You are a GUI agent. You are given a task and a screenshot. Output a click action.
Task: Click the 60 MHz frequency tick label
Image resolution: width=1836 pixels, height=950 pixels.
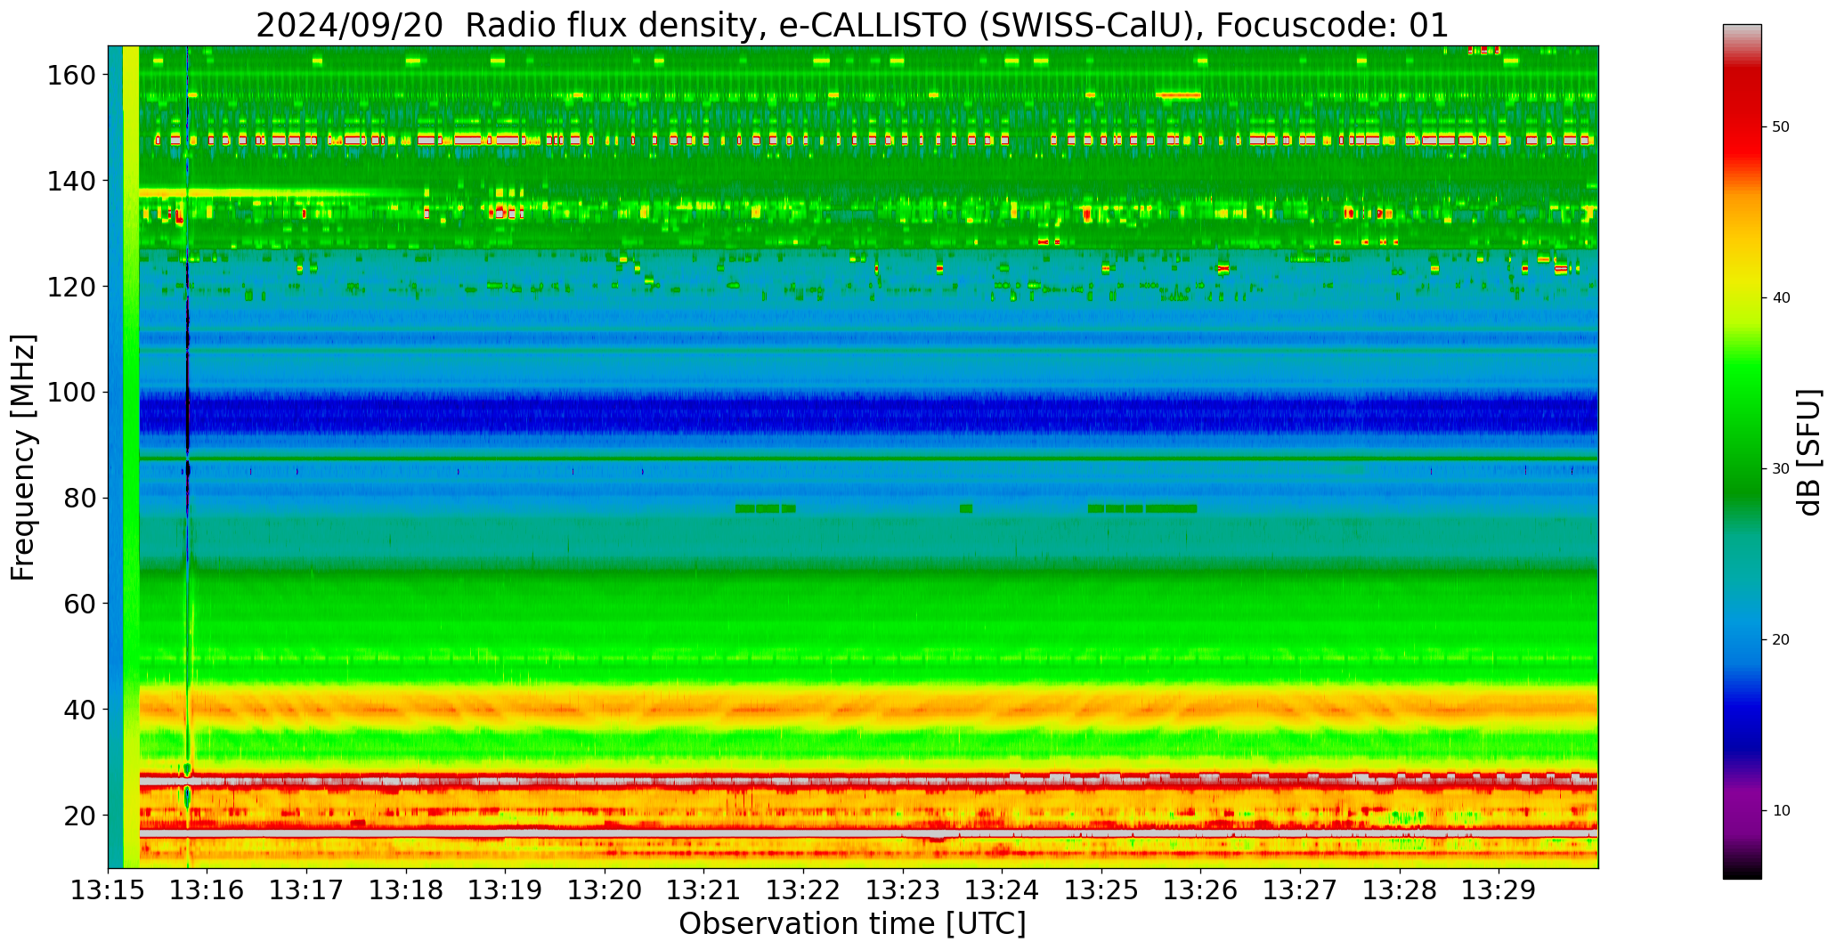point(79,604)
